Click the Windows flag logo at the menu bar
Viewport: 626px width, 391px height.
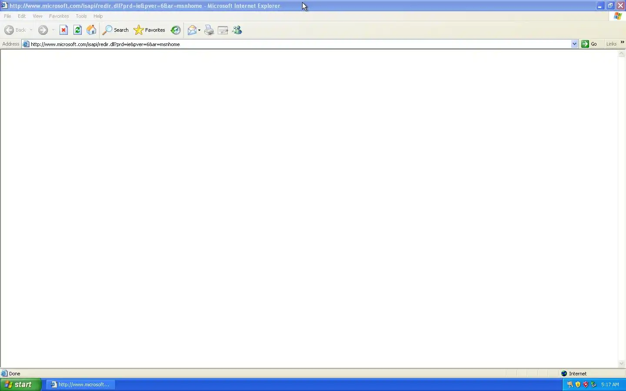click(618, 16)
